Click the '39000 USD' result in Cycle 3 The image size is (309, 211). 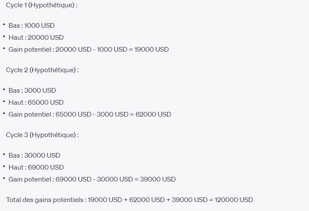pyautogui.click(x=157, y=179)
